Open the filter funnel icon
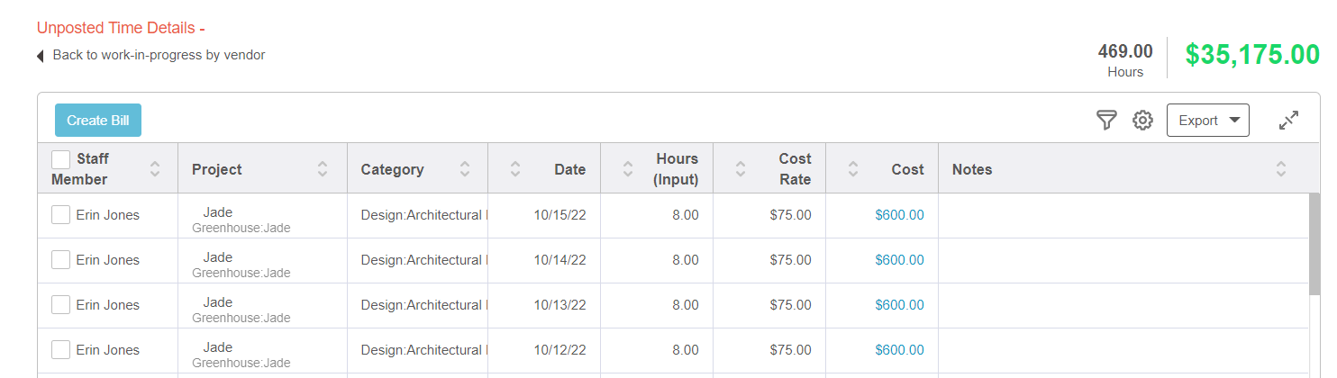 click(x=1106, y=121)
